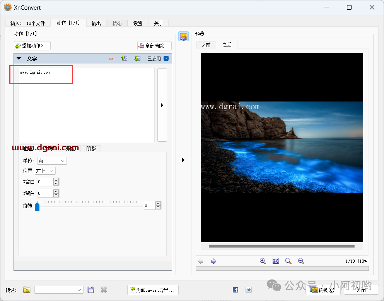
Task: Zoom in on the preview
Action: point(263,261)
